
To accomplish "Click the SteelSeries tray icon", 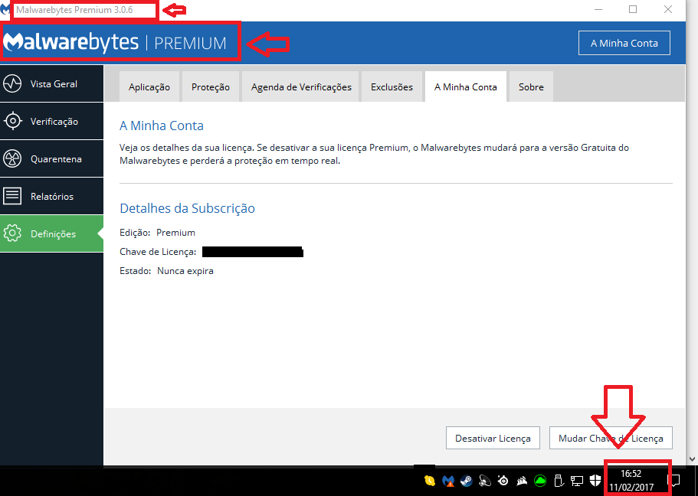I will 503,481.
